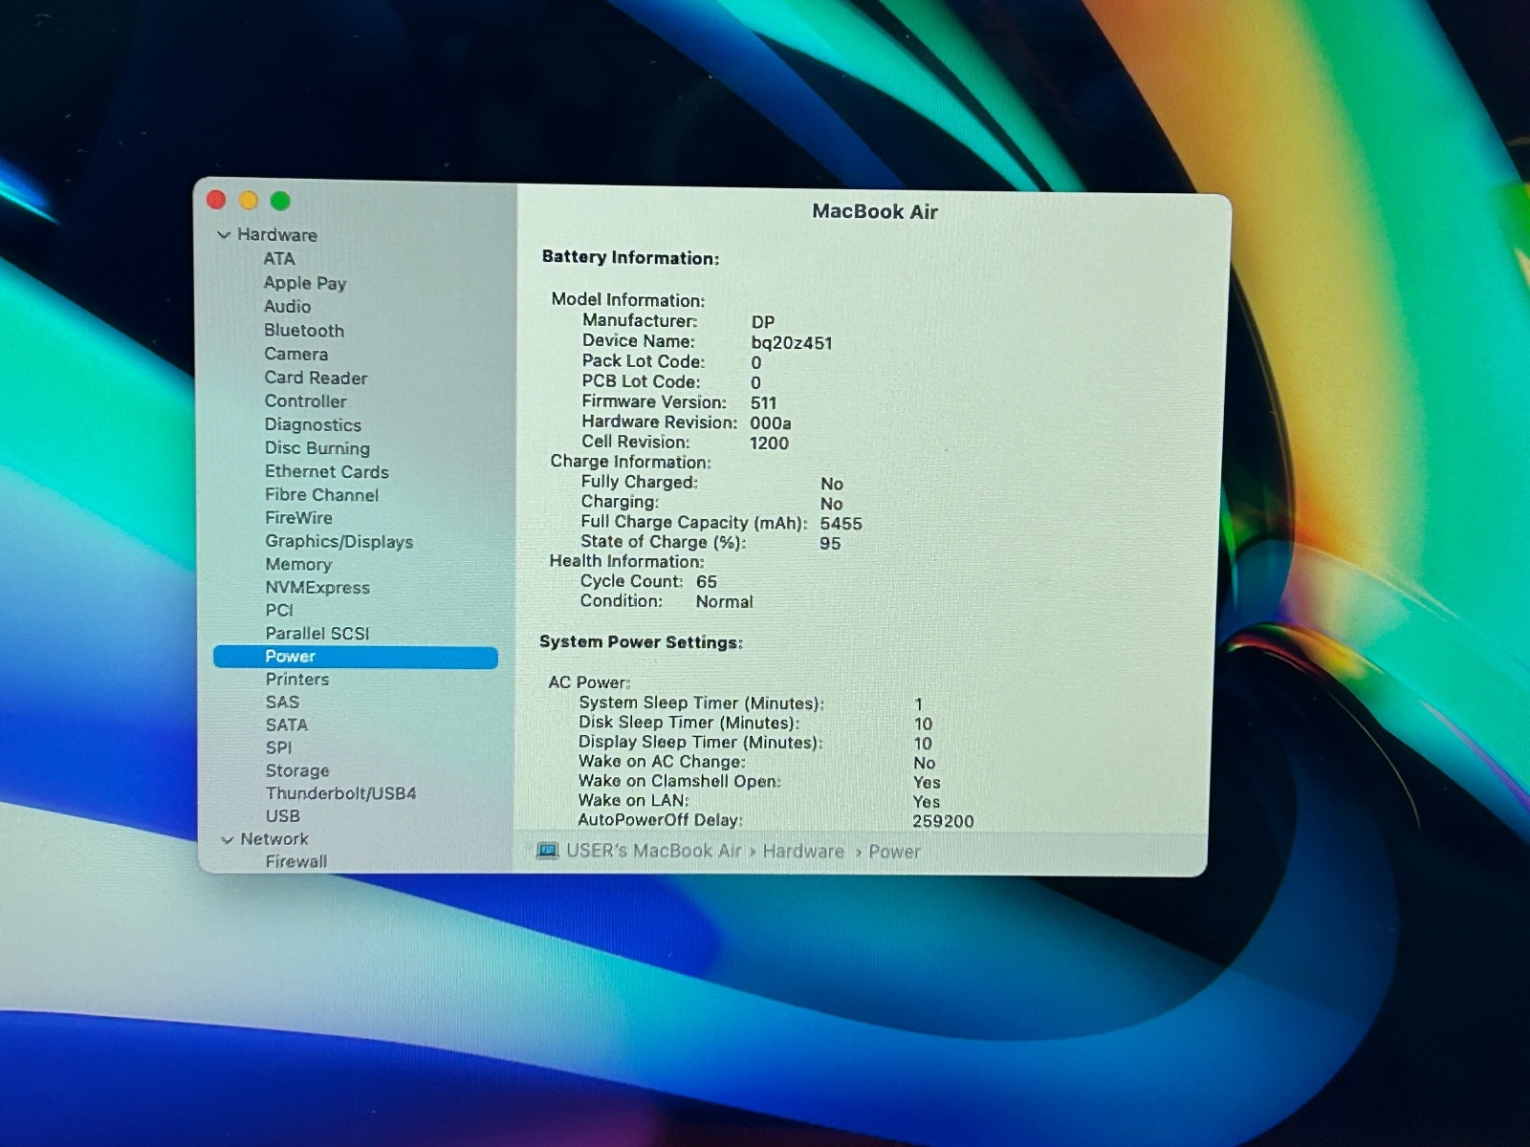
Task: Click Power in the path bar
Action: coord(894,852)
